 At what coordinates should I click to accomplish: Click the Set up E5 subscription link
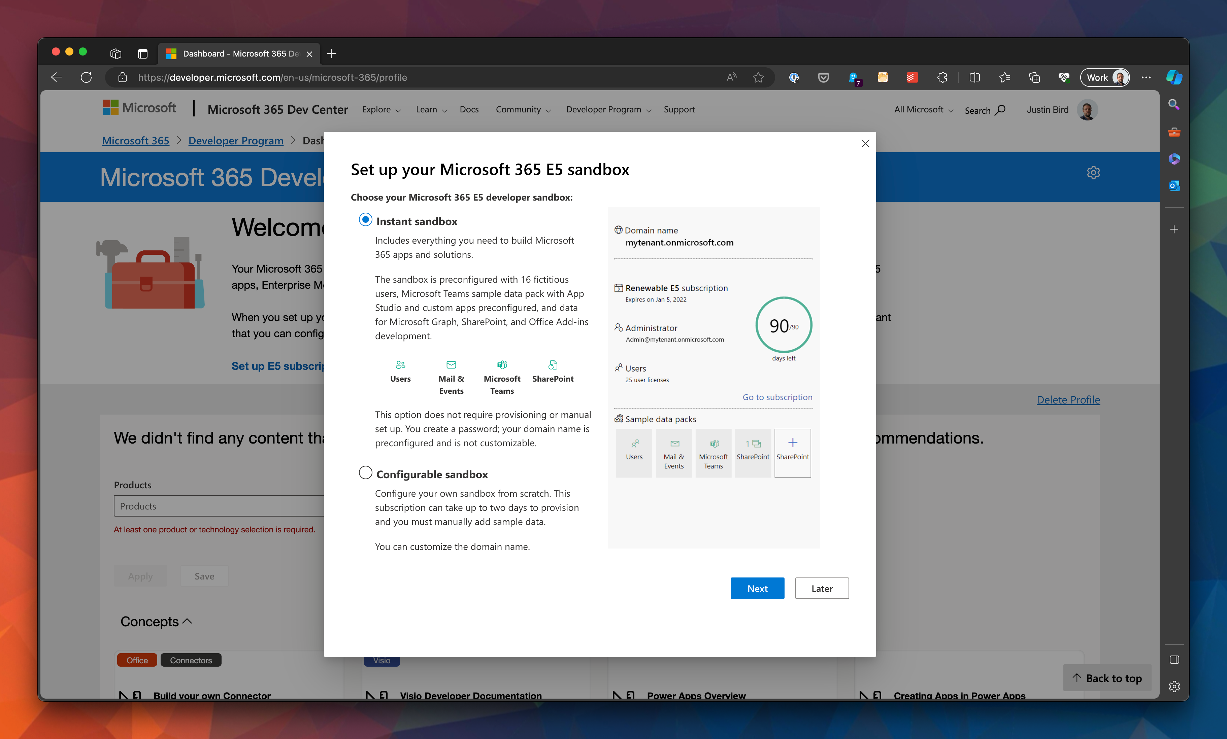coord(278,366)
